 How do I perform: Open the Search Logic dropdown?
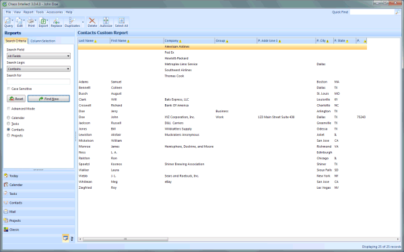point(38,69)
